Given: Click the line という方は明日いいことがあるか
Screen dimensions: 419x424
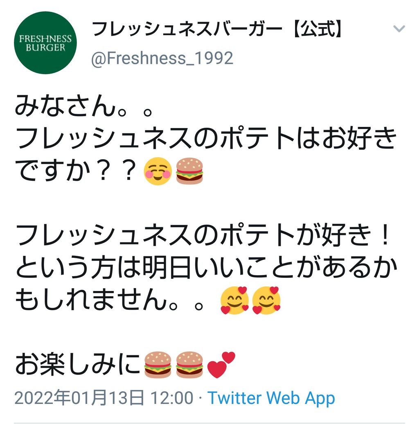Looking at the screenshot, I should click(x=206, y=267).
